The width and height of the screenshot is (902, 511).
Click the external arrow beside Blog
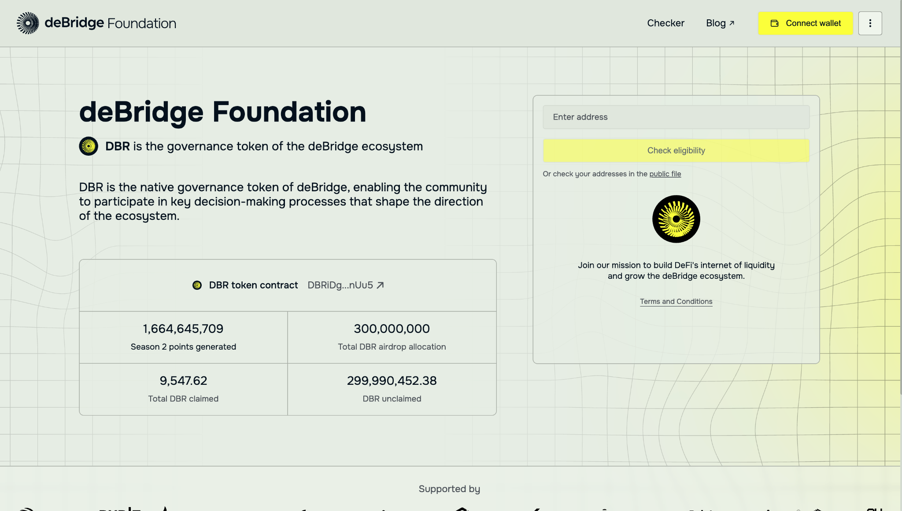732,23
